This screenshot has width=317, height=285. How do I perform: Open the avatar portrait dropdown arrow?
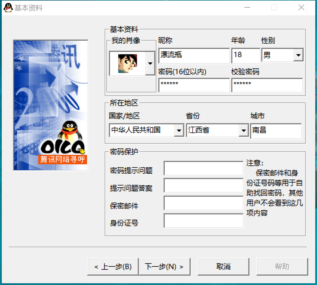pos(150,63)
